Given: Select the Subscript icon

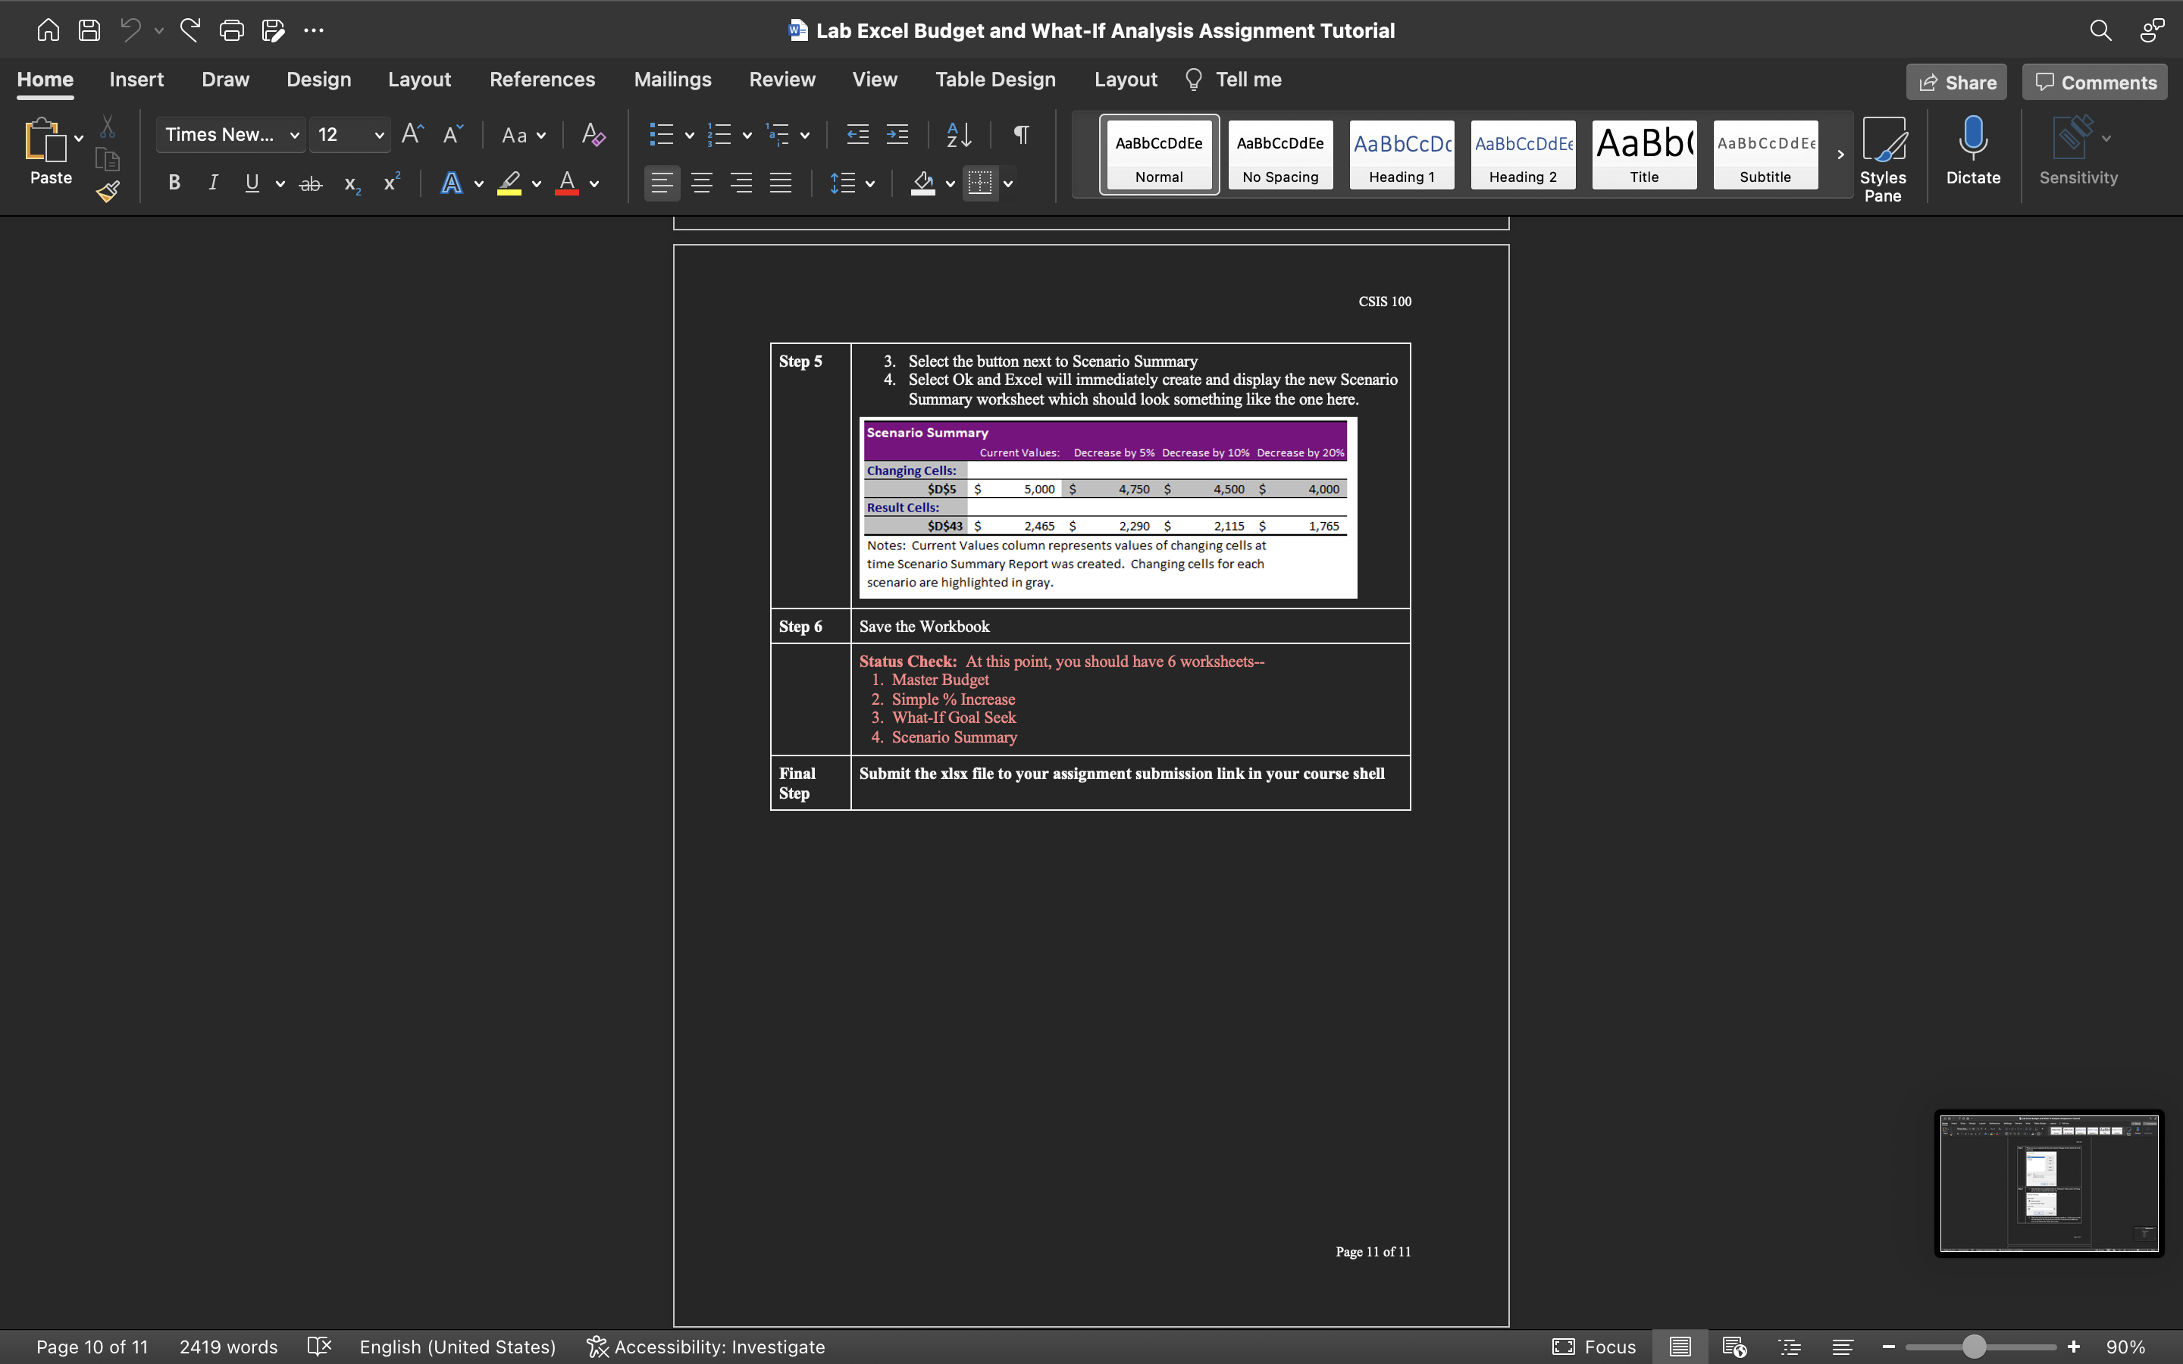Looking at the screenshot, I should pos(351,185).
